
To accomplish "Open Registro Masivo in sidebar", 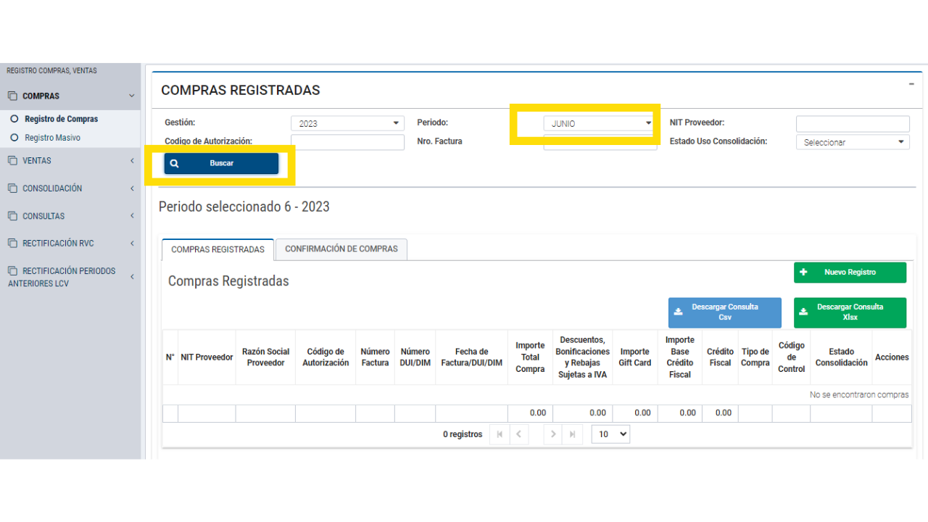I will coord(52,138).
